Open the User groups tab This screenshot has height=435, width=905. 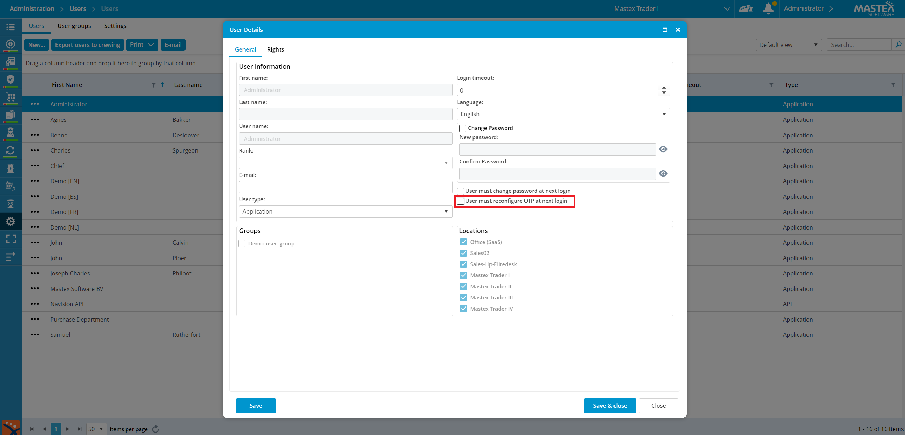(74, 26)
